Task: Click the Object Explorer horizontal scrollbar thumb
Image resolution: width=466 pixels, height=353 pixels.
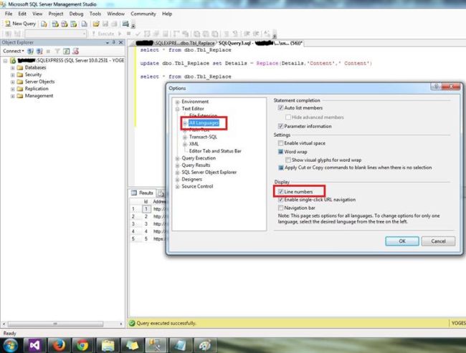Action: coord(55,324)
